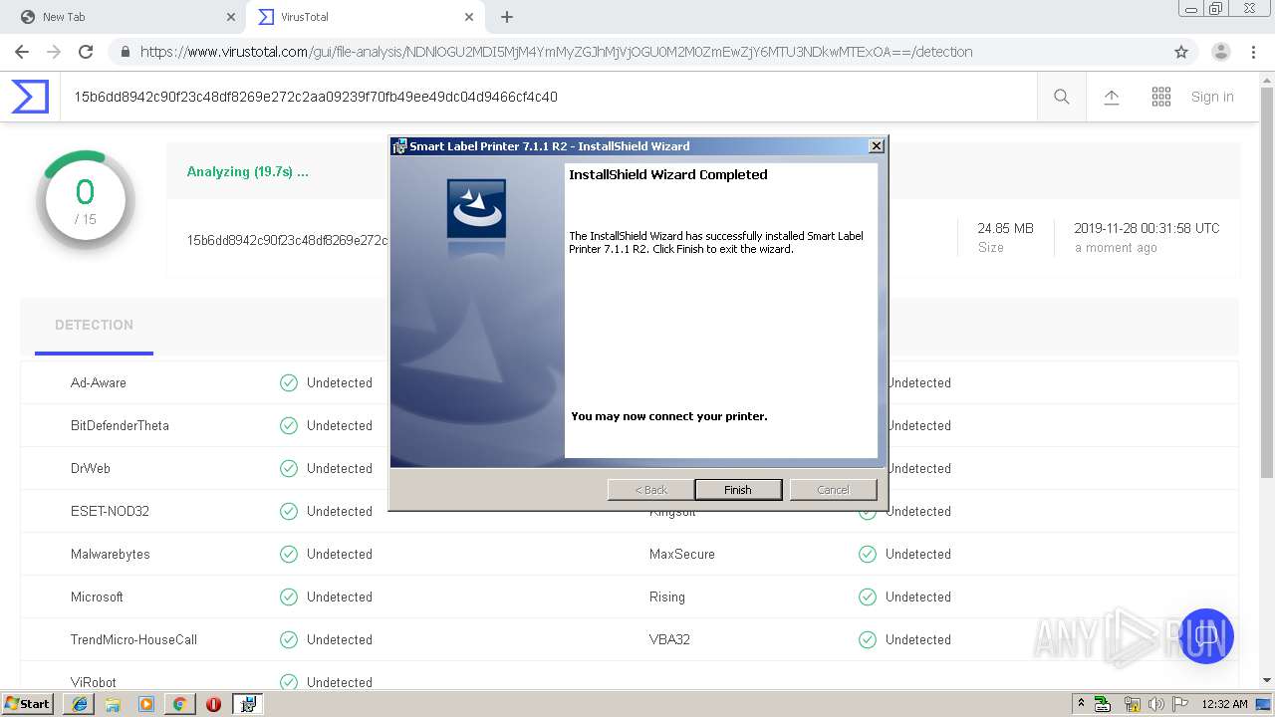Viewport: 1275px width, 717px height.
Task: Open a new Chrome tab
Action: [507, 17]
